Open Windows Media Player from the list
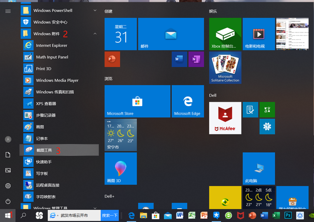 (57, 80)
